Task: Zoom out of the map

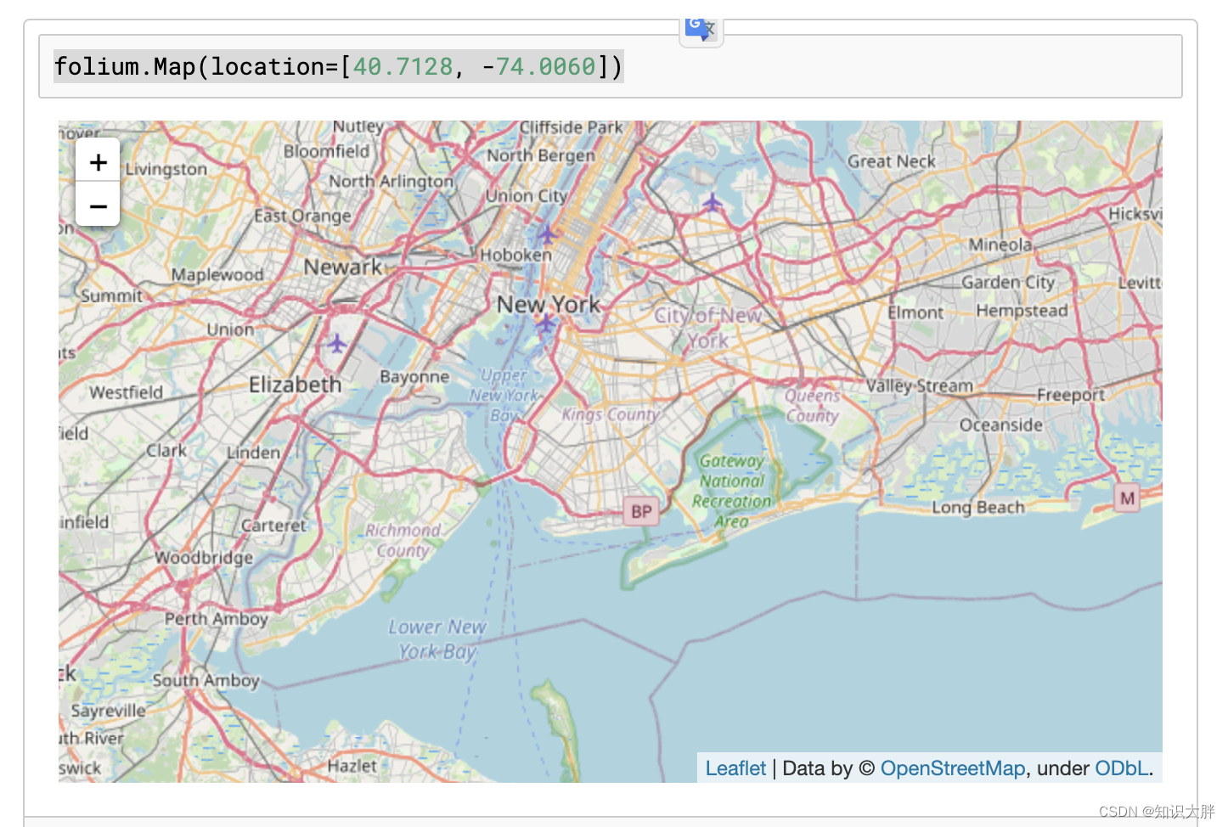Action: coord(98,205)
